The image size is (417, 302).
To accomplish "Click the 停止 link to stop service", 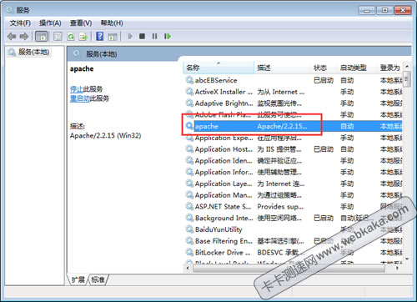I will coord(77,89).
